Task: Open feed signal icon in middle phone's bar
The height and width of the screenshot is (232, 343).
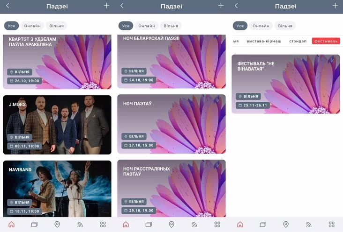Action: [x=194, y=225]
